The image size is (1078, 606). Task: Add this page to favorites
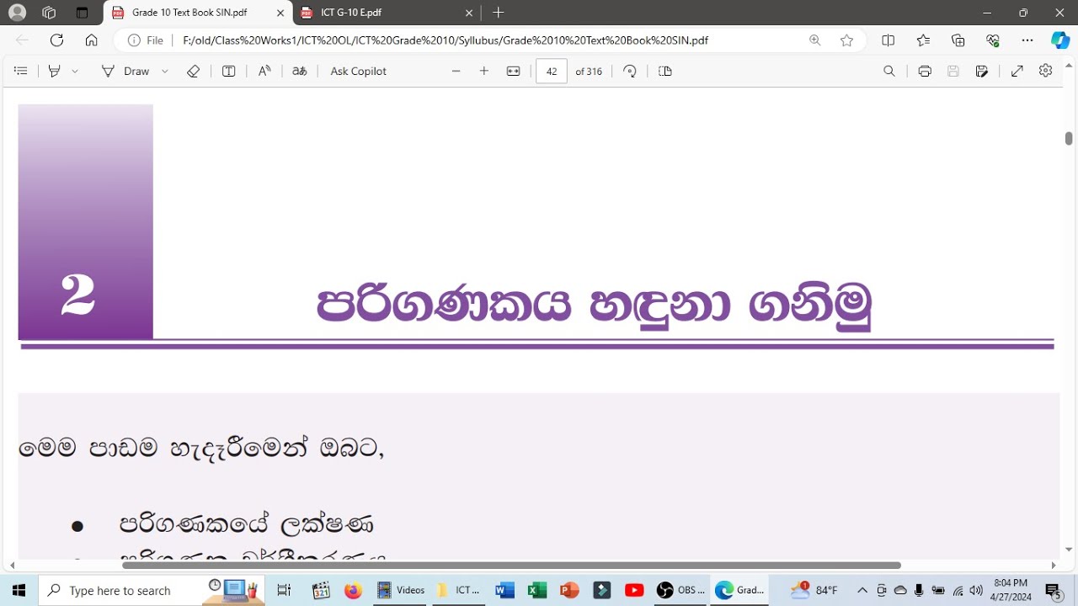pos(846,40)
